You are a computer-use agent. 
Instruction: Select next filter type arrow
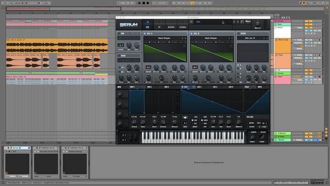267,38
